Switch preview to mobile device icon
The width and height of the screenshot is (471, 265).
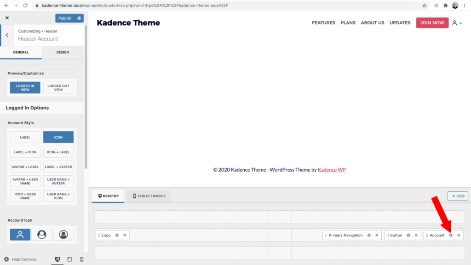tap(82, 259)
